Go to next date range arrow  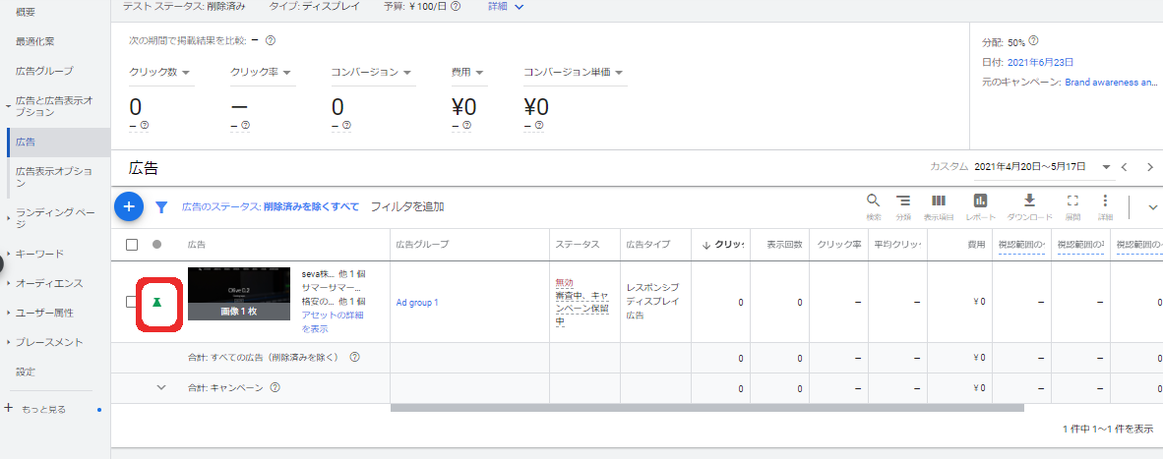click(x=1149, y=166)
